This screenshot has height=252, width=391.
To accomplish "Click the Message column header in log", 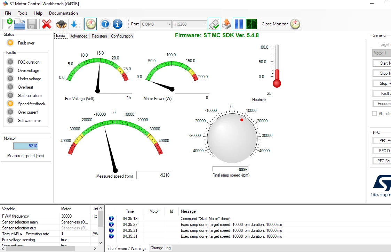I will (188, 211).
